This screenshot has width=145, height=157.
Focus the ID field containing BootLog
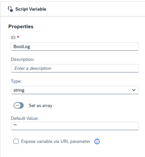point(75,46)
